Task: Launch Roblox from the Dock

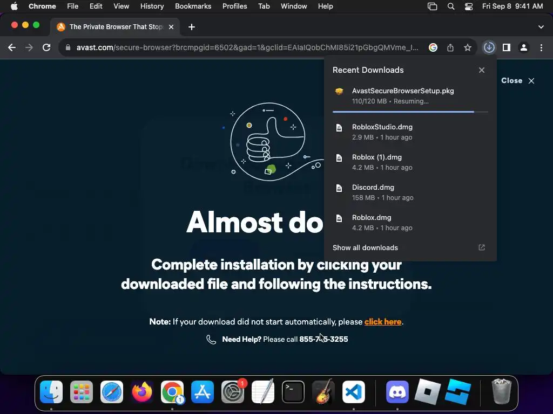Action: [x=428, y=391]
